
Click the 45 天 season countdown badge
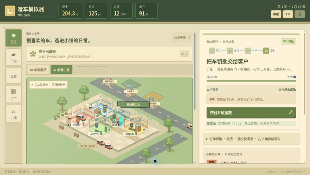(x=184, y=54)
